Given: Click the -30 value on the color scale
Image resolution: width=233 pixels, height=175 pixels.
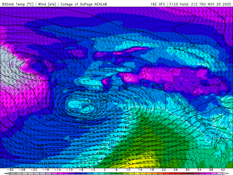Looking at the screenshot, I should tap(10, 170).
